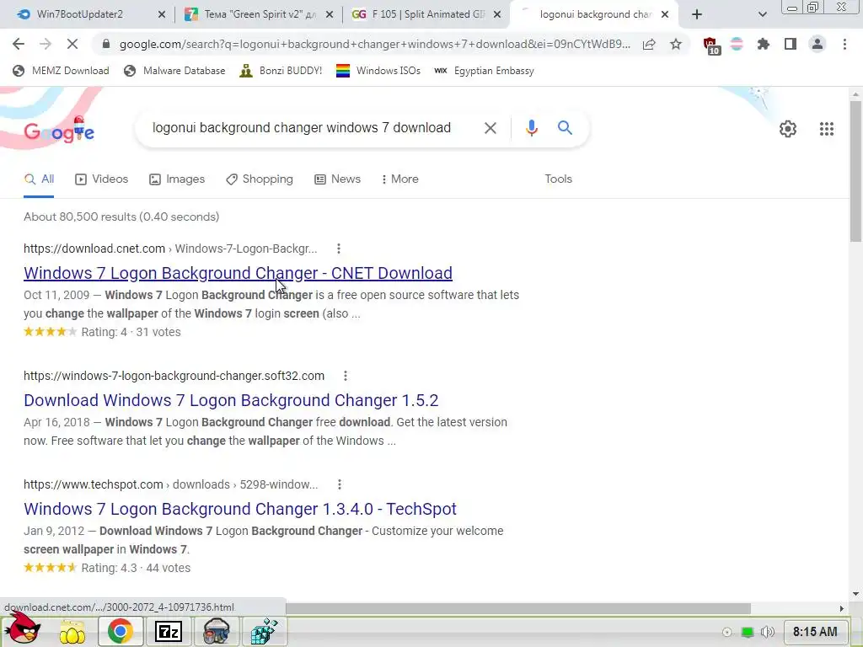Viewport: 863px width, 647px height.
Task: Filter results by Images
Action: (177, 179)
